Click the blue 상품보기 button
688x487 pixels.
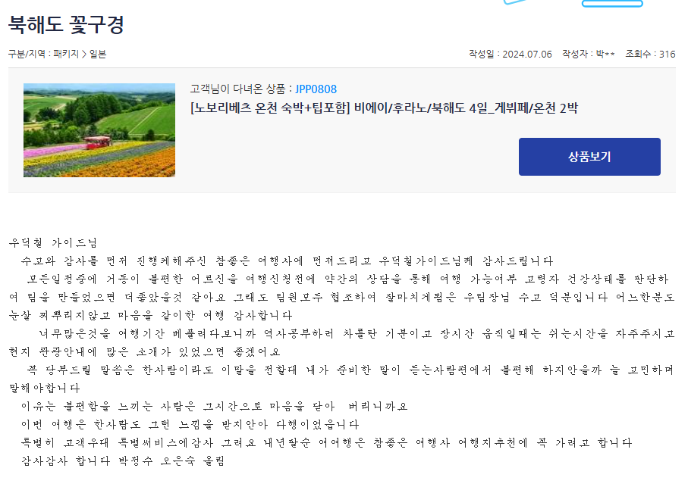589,157
